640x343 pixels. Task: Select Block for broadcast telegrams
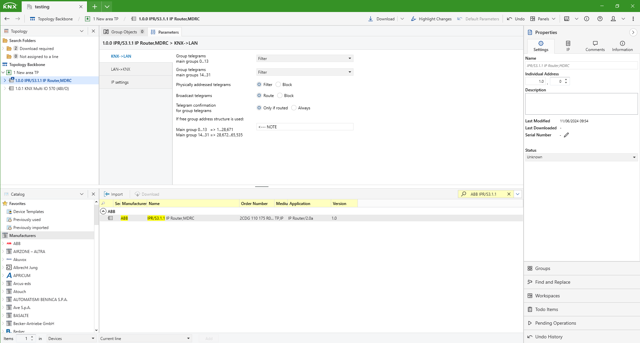(x=280, y=96)
